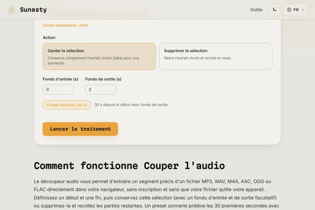The image size is (315, 210).
Task: Select the Garder la sélection option
Action: pos(99,56)
